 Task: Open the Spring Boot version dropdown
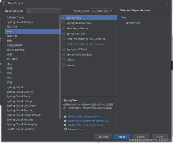pos(102,11)
